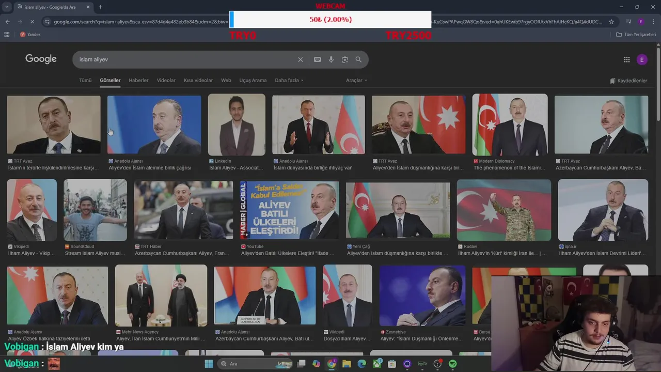Go to the Google homepage logo

(x=41, y=59)
